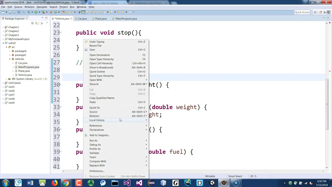
Task: Open Package Explorer View Menu arrow
Action: point(47,23)
